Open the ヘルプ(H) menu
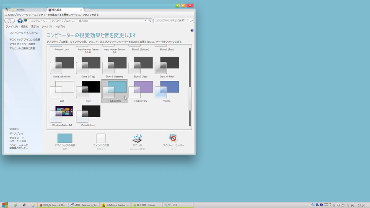 coord(60,27)
